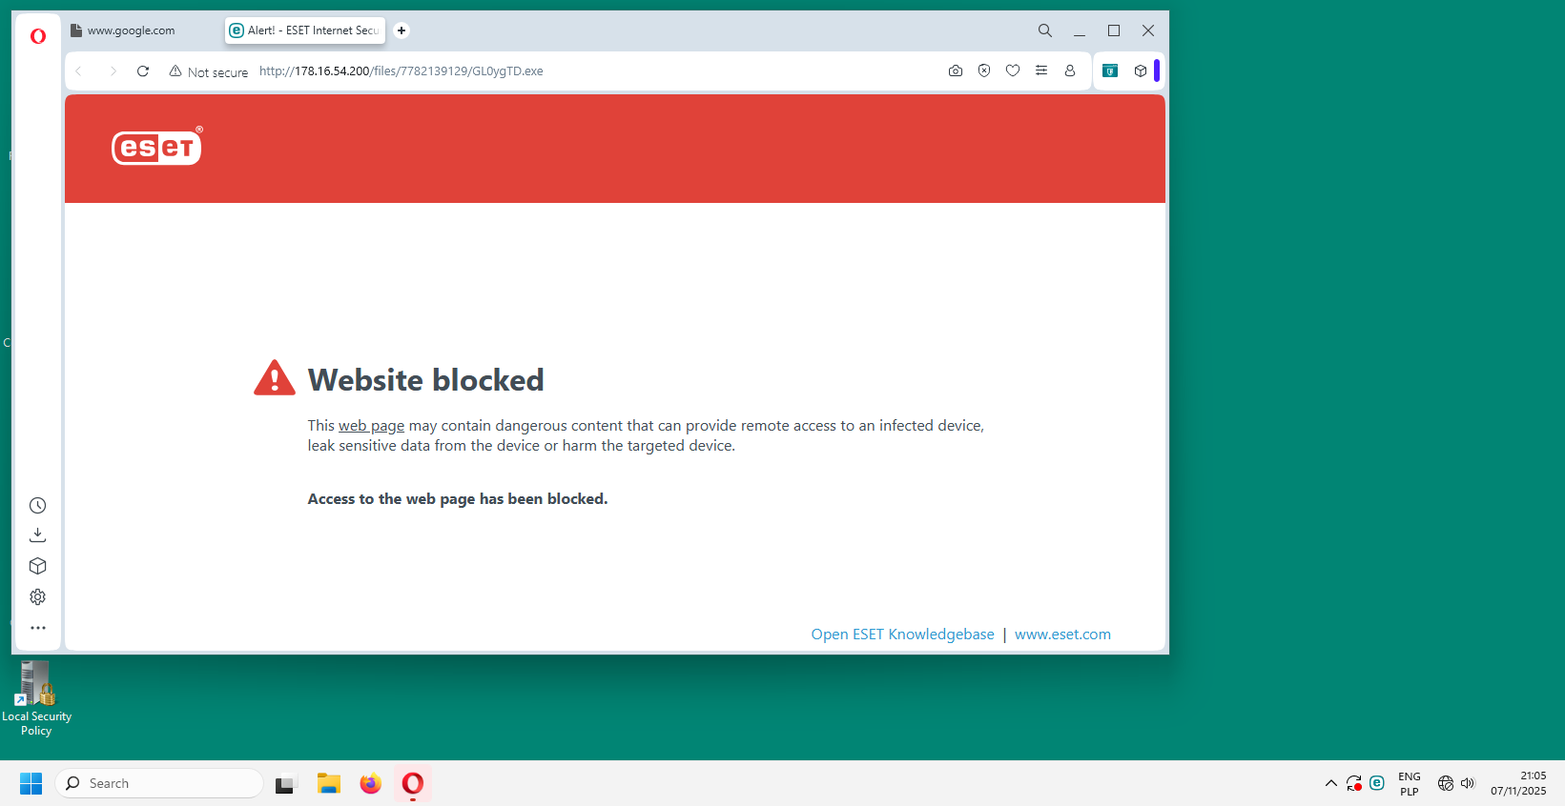Screen dimensions: 1565x806
Task: Open the ad blocker shield icon
Action: tap(983, 71)
